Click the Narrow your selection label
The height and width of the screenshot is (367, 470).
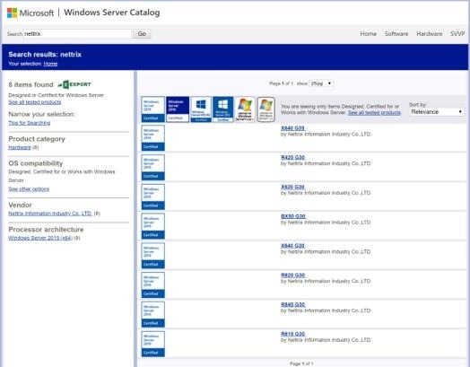tap(41, 114)
